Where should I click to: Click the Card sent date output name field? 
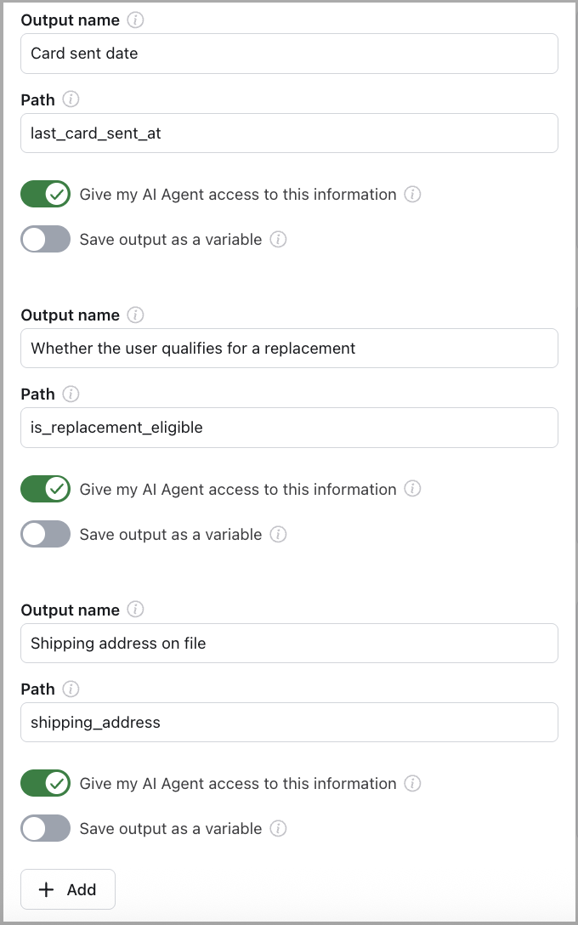(289, 54)
